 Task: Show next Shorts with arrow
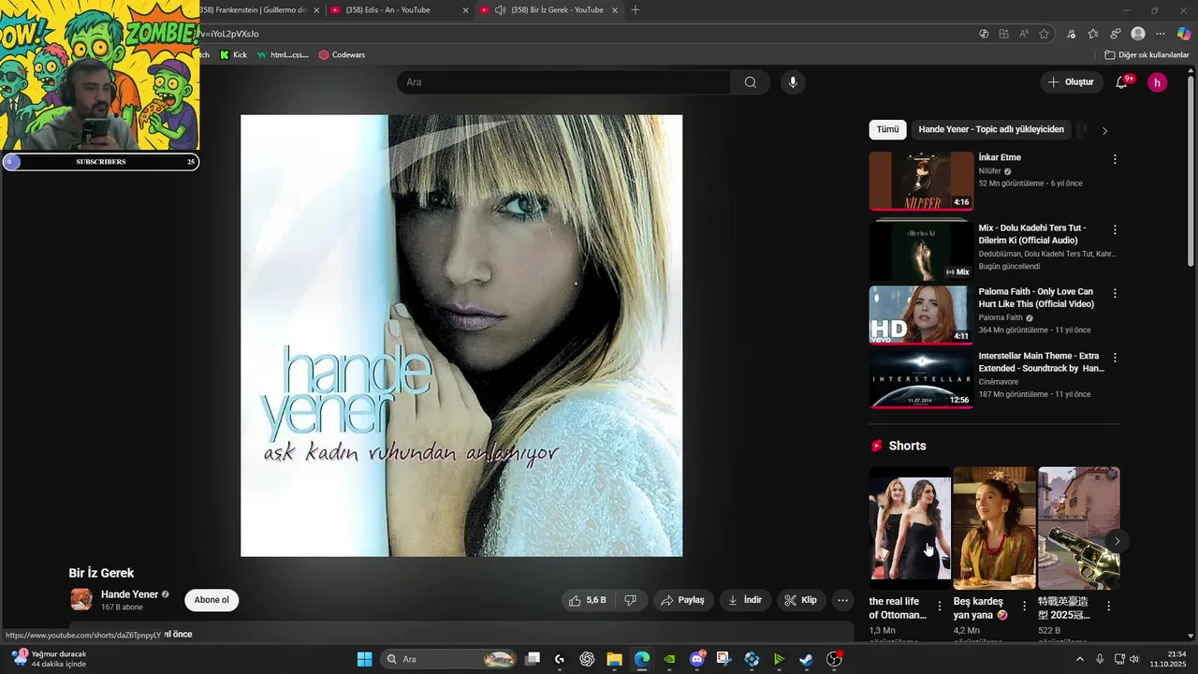1116,541
